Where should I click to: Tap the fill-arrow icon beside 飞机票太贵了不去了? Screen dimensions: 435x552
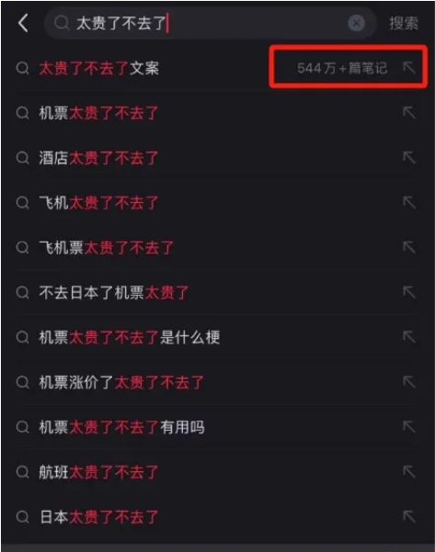point(409,247)
